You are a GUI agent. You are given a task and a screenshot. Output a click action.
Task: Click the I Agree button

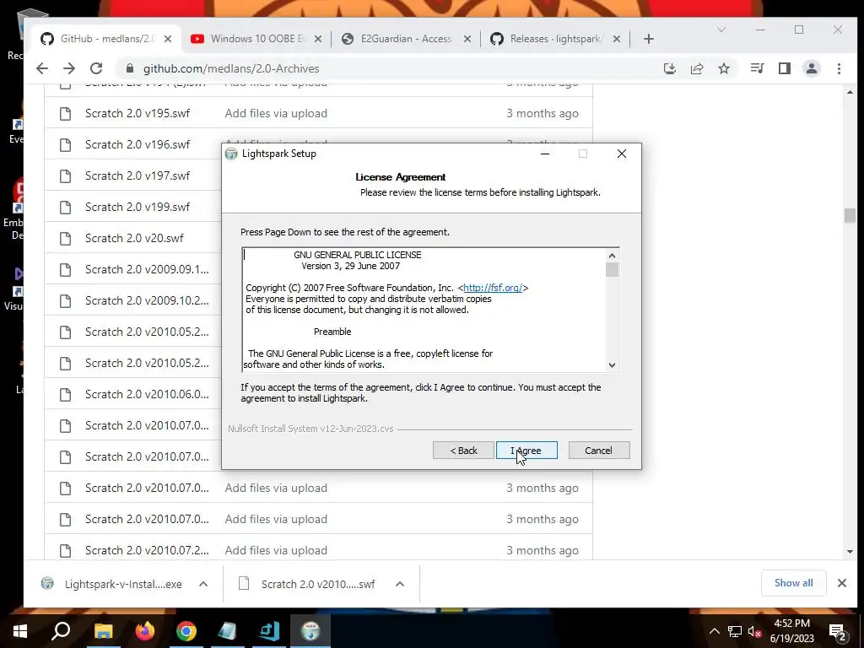pos(526,451)
